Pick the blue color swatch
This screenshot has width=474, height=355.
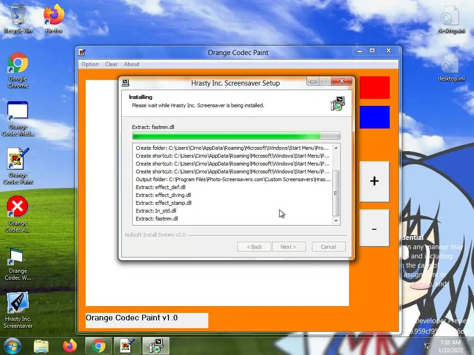tap(374, 117)
